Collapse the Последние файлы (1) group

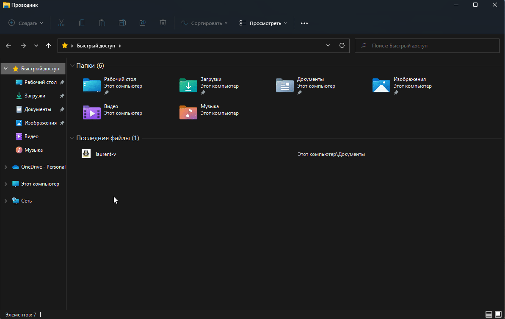pyautogui.click(x=72, y=138)
